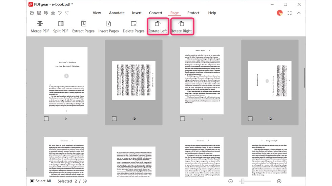The height and width of the screenshot is (186, 332).
Task: Choose Split PDF tool
Action: 61,27
